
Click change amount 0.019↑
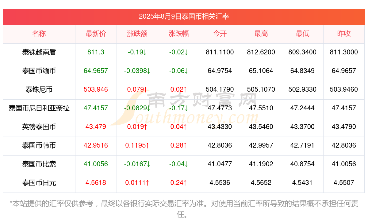point(137,127)
